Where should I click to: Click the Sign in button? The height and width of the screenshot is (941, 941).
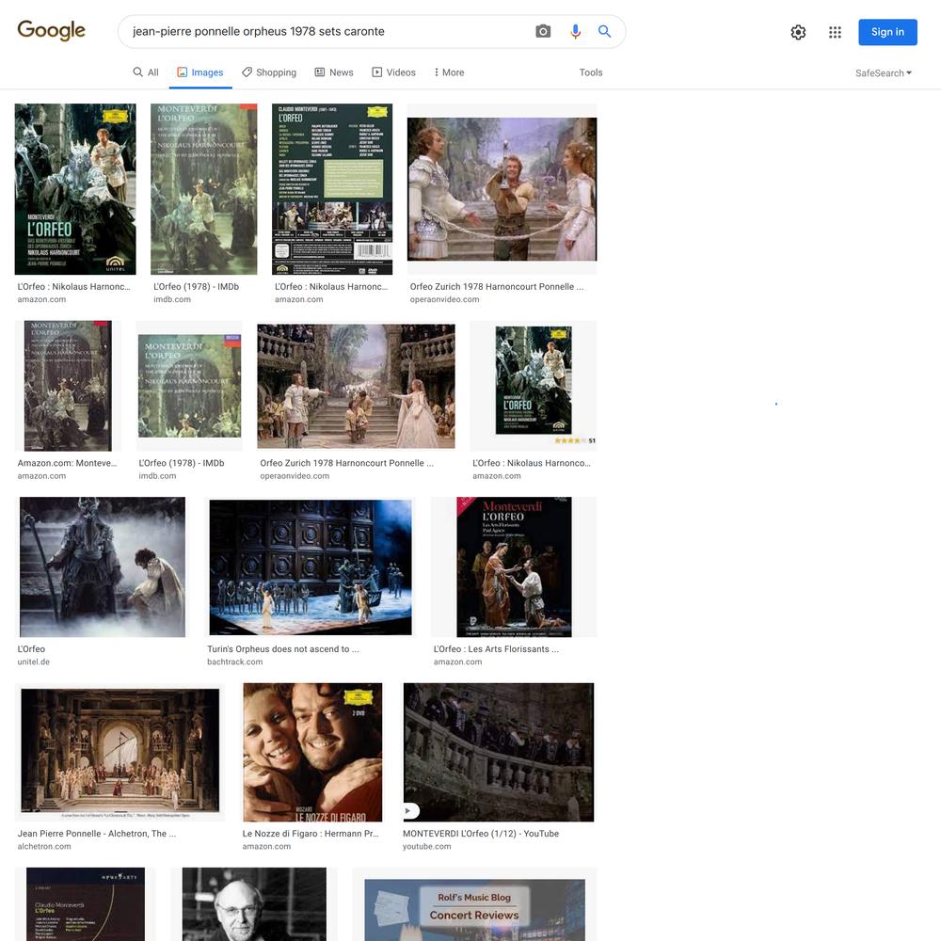(x=887, y=32)
